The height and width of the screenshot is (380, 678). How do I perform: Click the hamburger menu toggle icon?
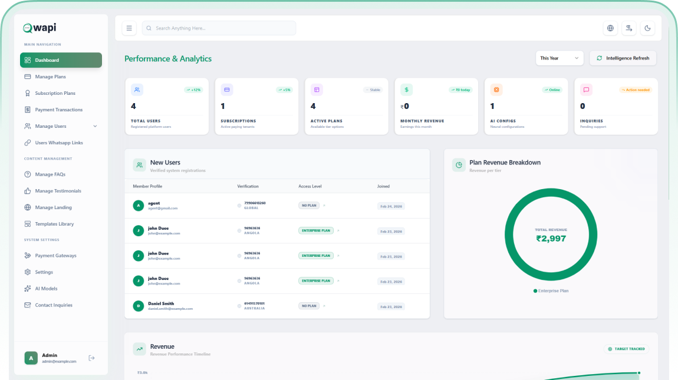tap(129, 28)
